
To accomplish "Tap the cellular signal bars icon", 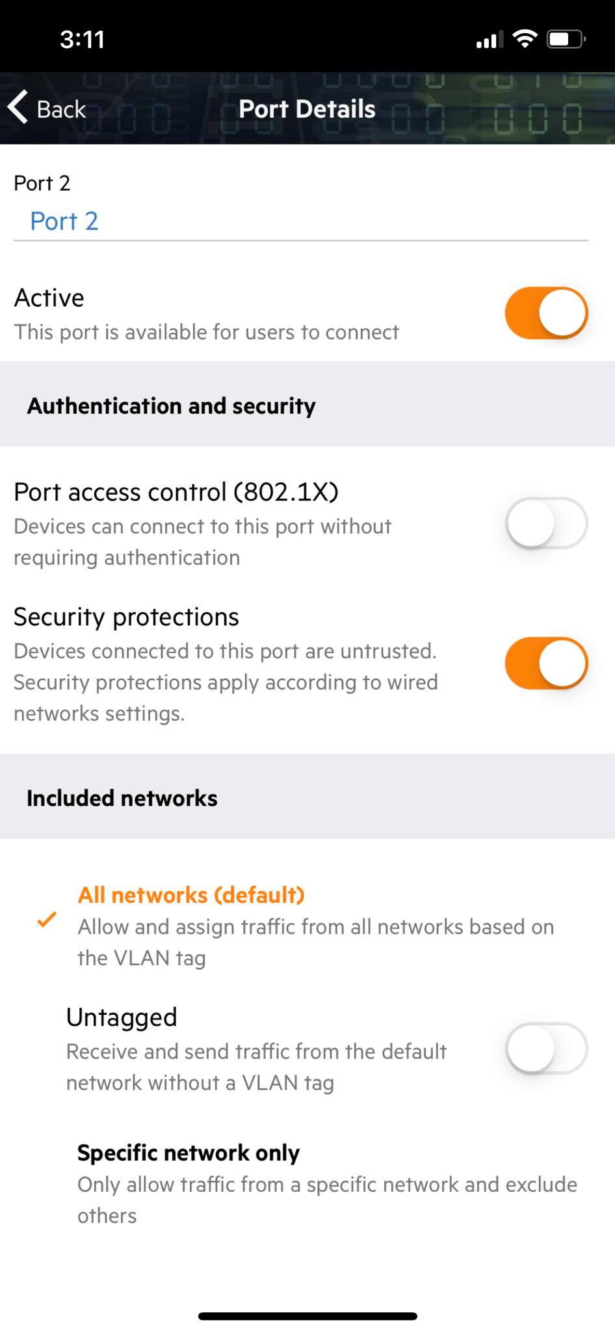I will pos(490,40).
